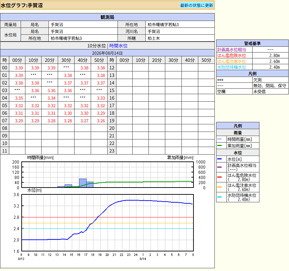Image resolution: width=289 pixels, height=271 pixels.
Task: Click the orange はん濫注意水位 legend swatch
Action: click(219, 187)
